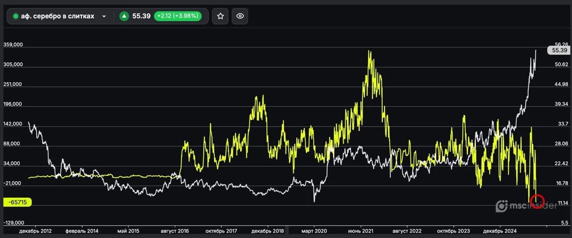Click the декабрь 2018 date label
Image resolution: width=572 pixels, height=238 pixels.
tap(268, 231)
